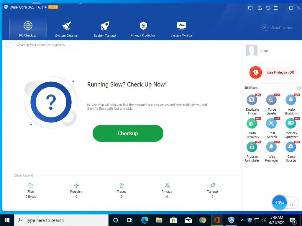
Task: Open Office app from taskbar
Action: pyautogui.click(x=217, y=220)
